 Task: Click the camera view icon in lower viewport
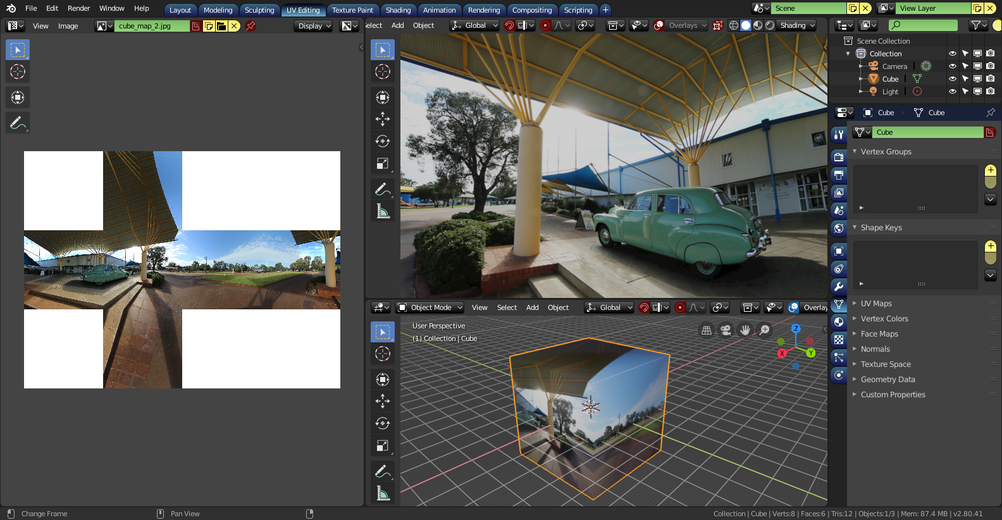[x=726, y=330]
